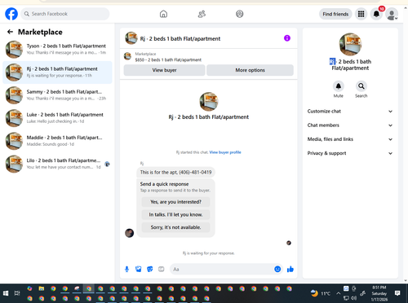Image resolution: width=408 pixels, height=303 pixels.
Task: Click the listing photo in the chat center
Action: click(x=209, y=102)
